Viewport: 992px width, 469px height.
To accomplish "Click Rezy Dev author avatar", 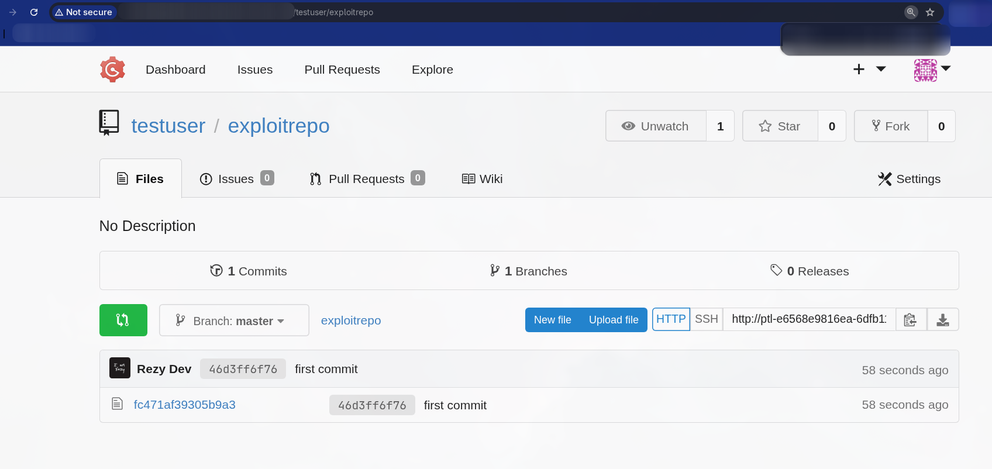I will click(120, 368).
